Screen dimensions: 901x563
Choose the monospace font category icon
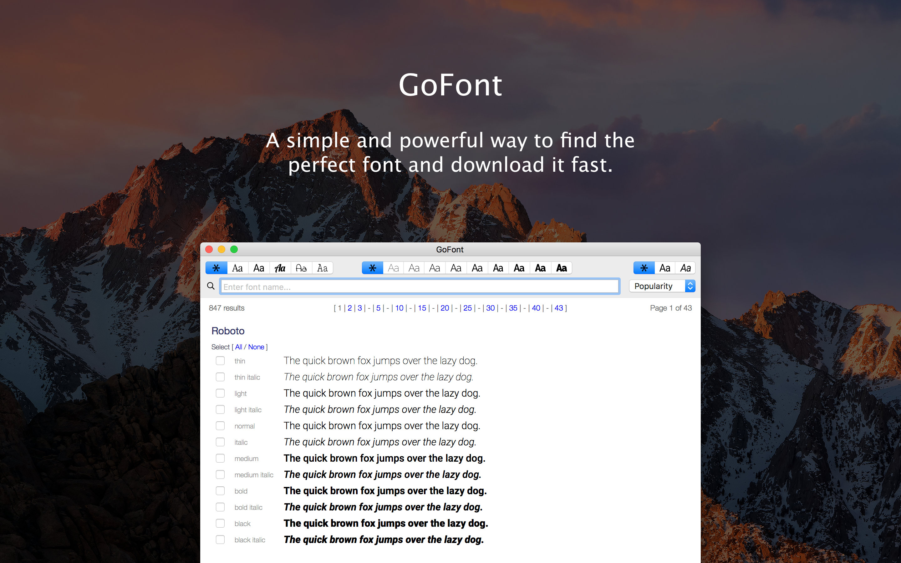coord(323,267)
